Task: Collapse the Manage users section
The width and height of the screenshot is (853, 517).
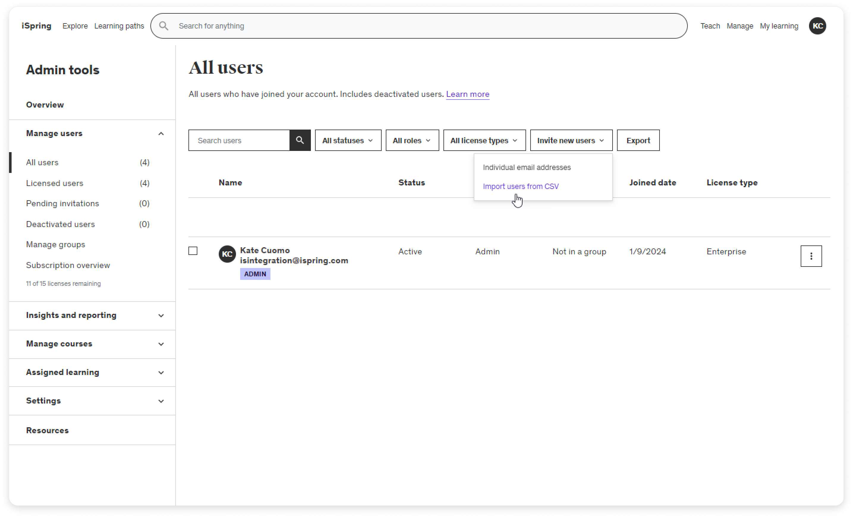Action: pyautogui.click(x=161, y=134)
